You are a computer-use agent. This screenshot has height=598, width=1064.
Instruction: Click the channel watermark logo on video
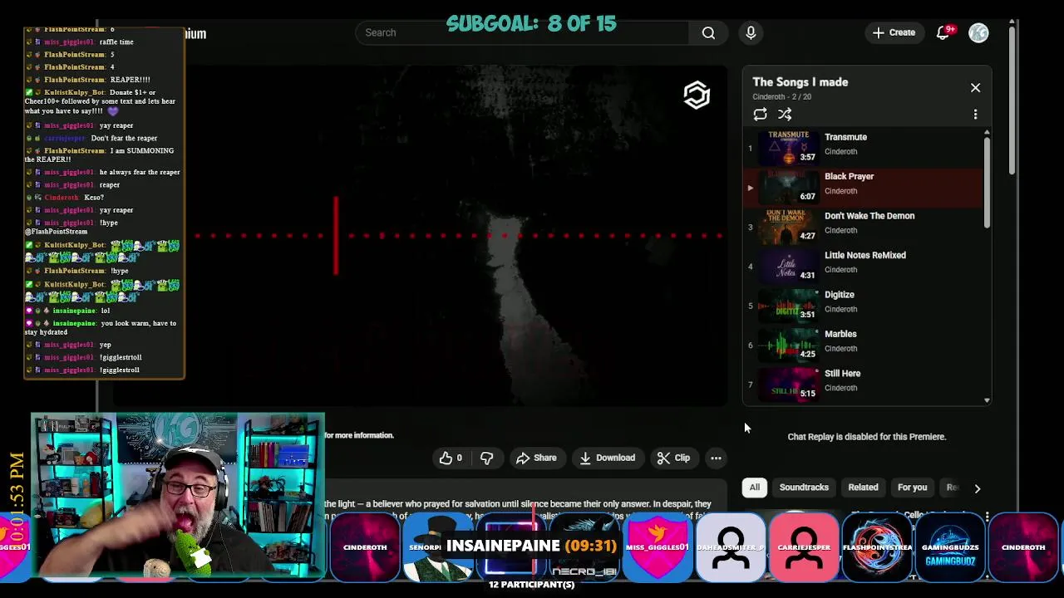697,95
